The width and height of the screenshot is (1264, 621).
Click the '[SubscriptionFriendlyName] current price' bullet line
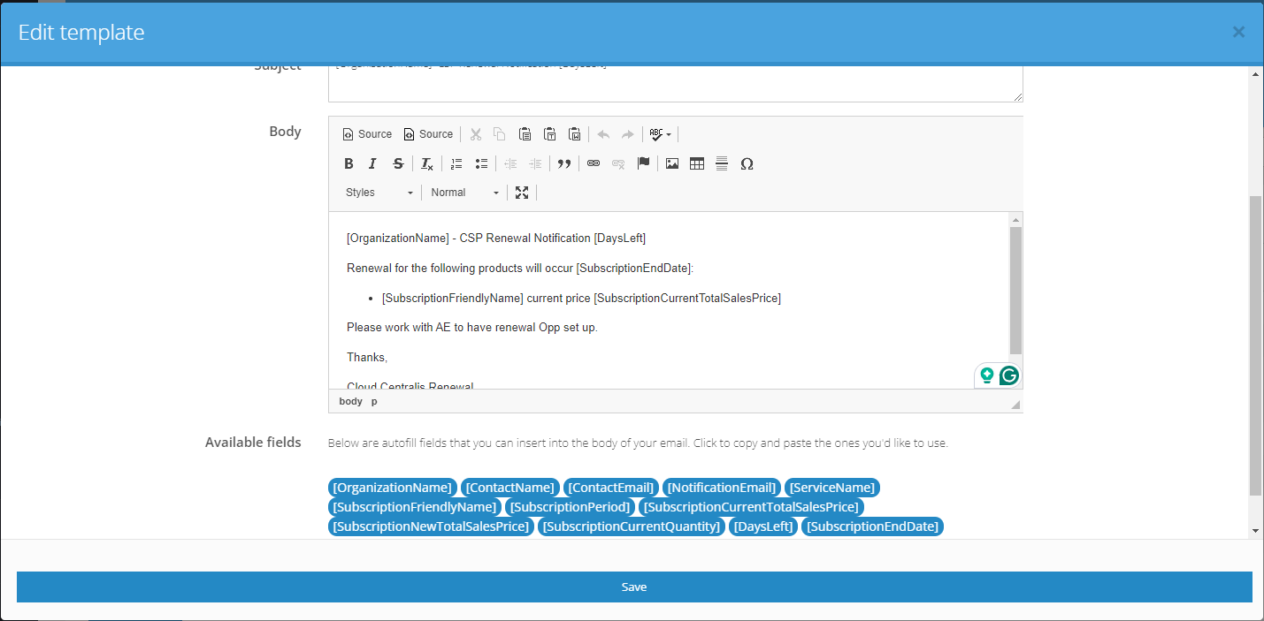point(581,298)
